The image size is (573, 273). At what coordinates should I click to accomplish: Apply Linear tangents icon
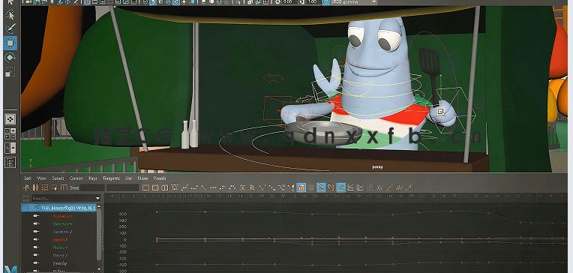click(204, 187)
